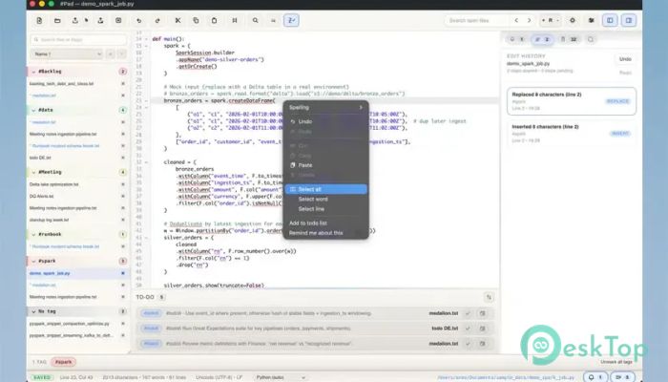Click the file path link in status bar
This screenshot has width=668, height=382.
tap(506, 378)
